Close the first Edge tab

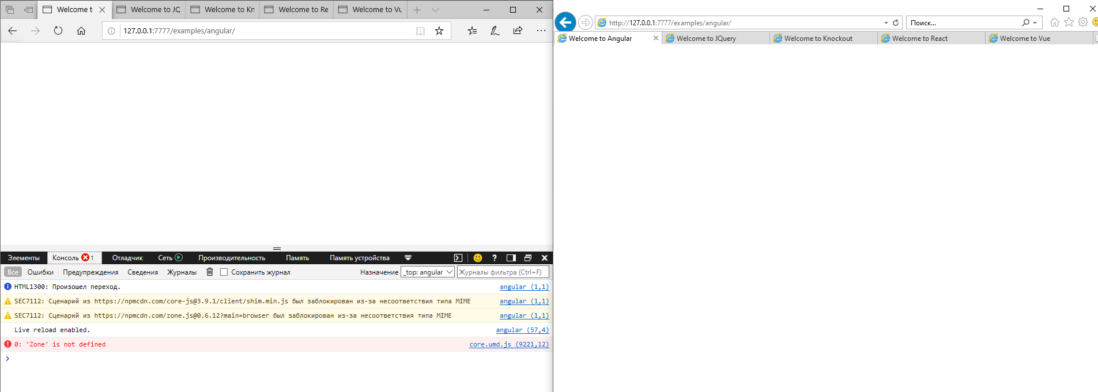[102, 9]
